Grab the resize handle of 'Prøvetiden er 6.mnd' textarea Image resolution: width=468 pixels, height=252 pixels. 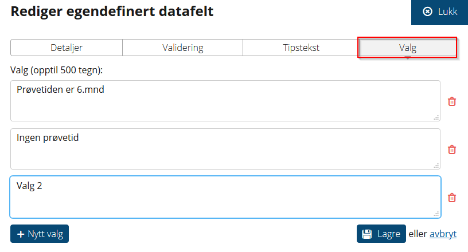pos(436,117)
